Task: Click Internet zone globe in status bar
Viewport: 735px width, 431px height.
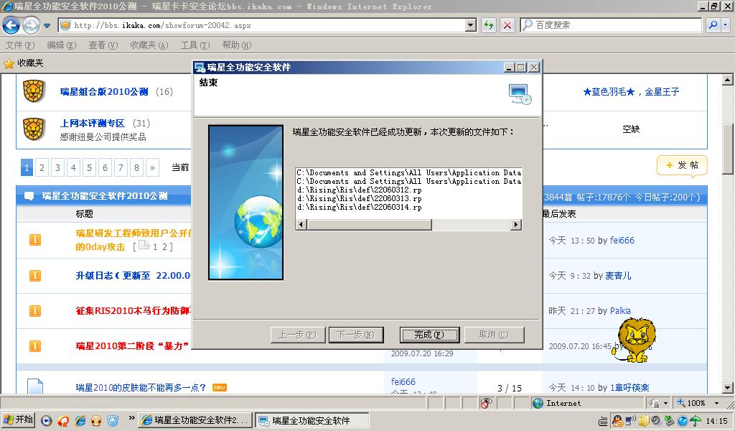Action: (538, 403)
